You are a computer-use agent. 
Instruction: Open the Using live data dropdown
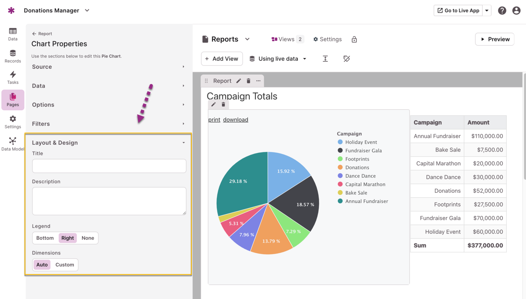(278, 59)
